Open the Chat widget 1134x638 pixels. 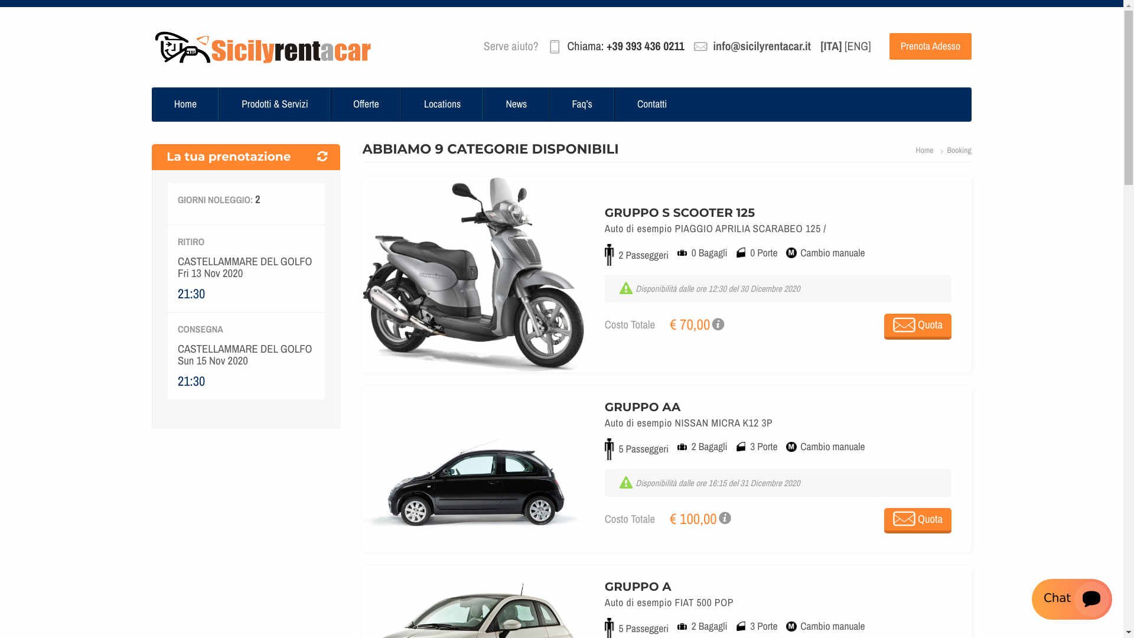coord(1072,599)
